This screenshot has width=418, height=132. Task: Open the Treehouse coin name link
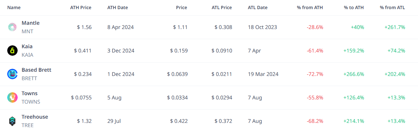[x=35, y=117]
